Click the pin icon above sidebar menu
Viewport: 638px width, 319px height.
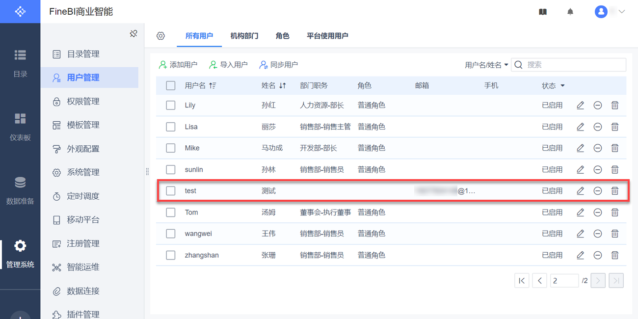coord(133,34)
